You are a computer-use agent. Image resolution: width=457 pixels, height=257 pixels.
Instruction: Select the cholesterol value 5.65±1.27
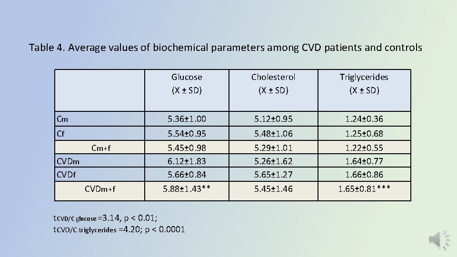click(x=273, y=175)
